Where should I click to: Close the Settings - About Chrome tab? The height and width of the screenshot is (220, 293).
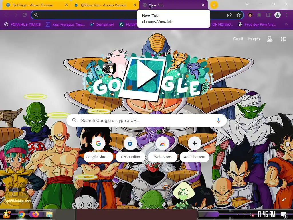tap(66, 5)
